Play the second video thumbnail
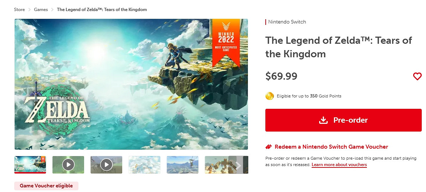Image resolution: width=426 pixels, height=192 pixels. coord(106,165)
